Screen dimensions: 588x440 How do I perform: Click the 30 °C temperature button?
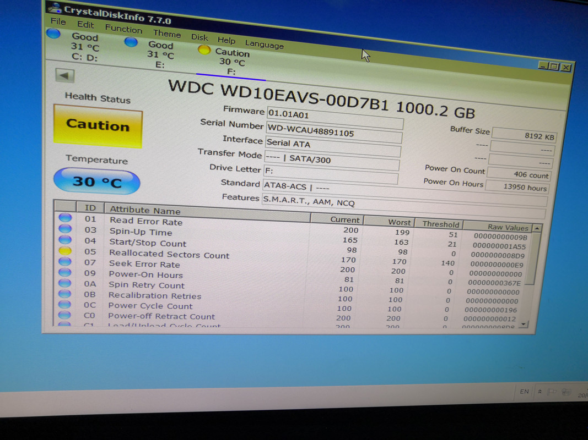tap(97, 182)
